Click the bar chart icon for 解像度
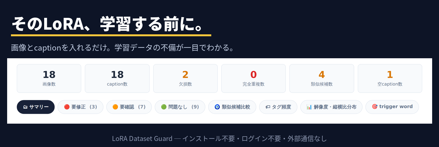439x147 pixels. coord(309,107)
